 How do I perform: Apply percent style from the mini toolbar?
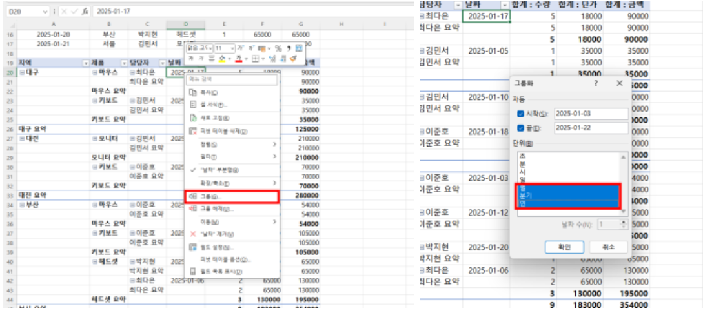278,48
